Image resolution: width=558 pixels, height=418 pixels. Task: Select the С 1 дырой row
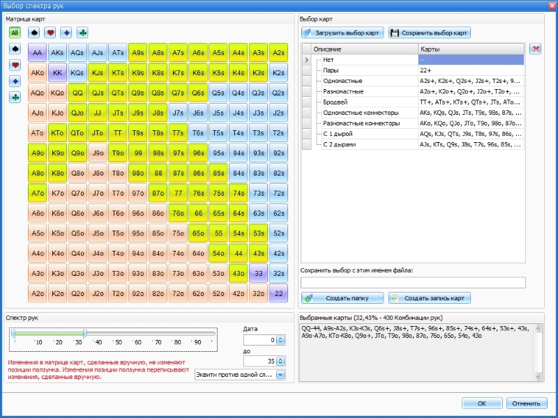pyautogui.click(x=413, y=134)
